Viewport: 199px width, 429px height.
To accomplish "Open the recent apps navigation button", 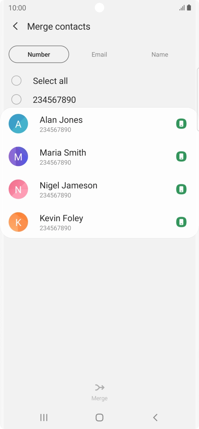I will [x=44, y=418].
